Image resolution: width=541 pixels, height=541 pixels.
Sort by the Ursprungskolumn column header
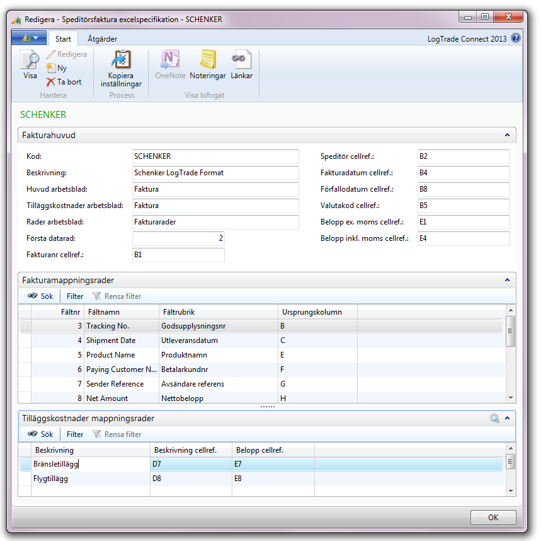coord(318,312)
